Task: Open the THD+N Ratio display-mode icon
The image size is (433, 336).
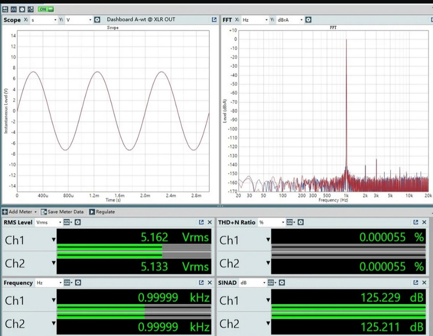Action: 290,222
